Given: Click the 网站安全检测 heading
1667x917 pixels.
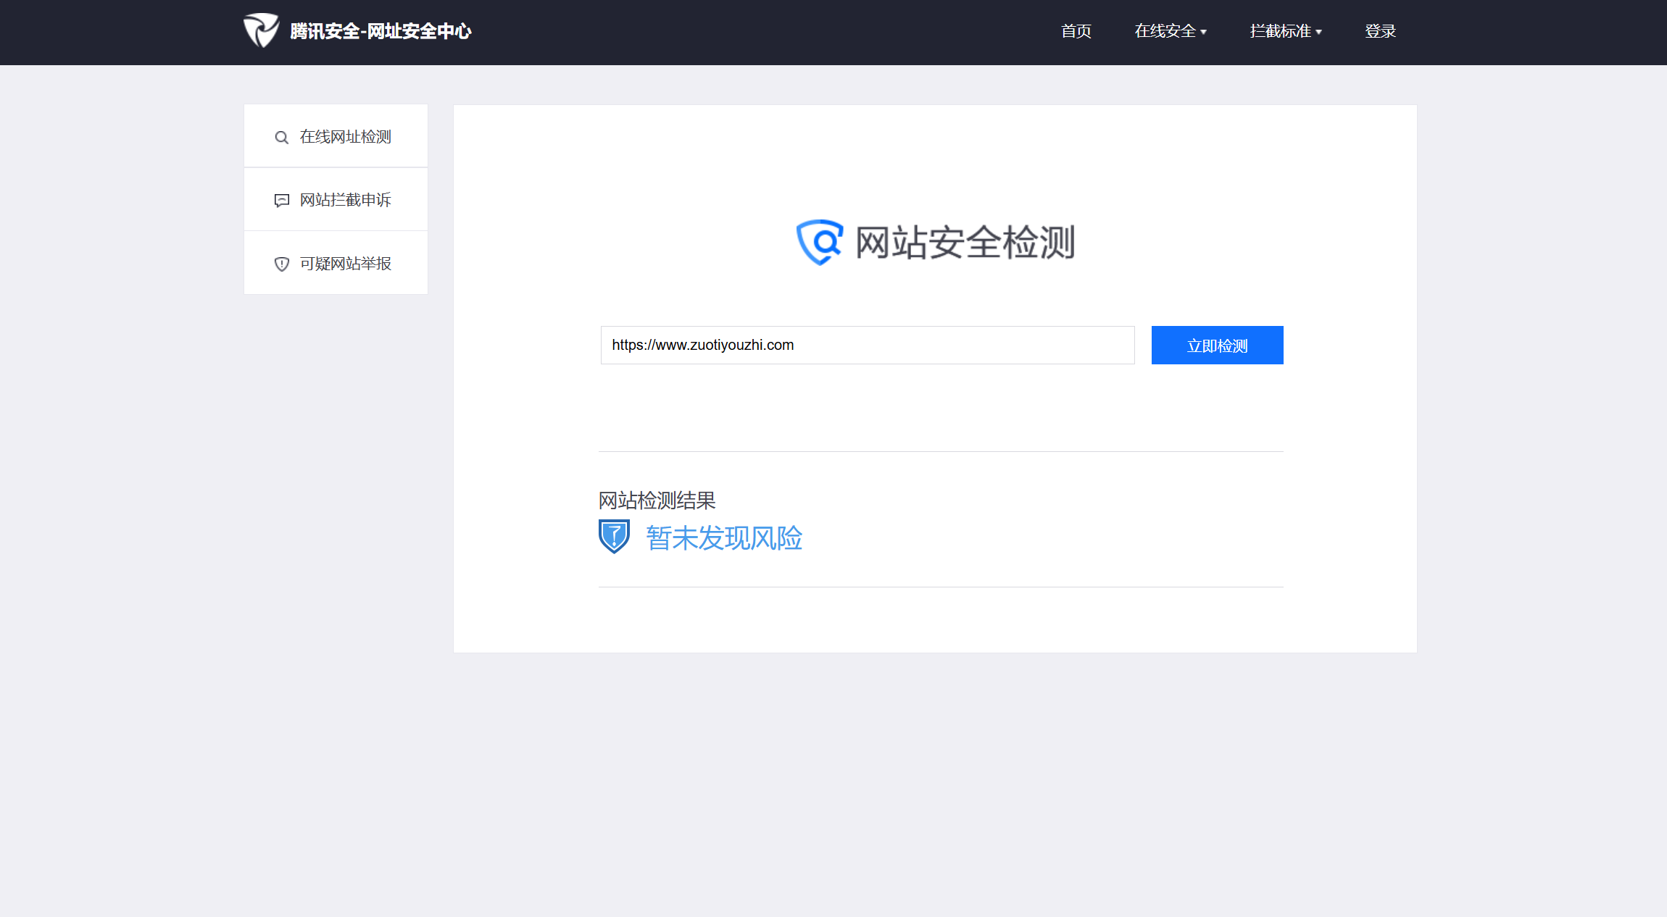Looking at the screenshot, I should (965, 242).
